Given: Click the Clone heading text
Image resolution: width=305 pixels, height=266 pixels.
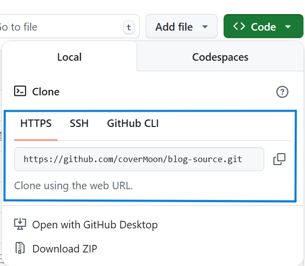Looking at the screenshot, I should (46, 92).
